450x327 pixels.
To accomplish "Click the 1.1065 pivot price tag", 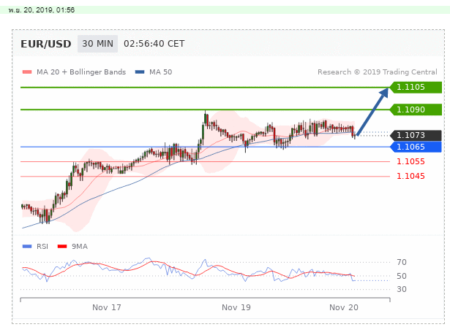I will (416, 147).
